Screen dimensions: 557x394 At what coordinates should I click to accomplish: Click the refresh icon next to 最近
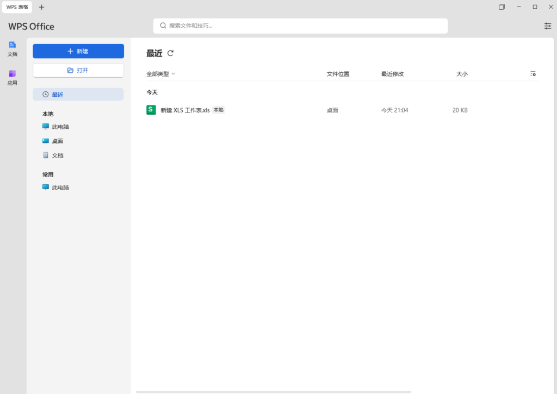click(170, 53)
